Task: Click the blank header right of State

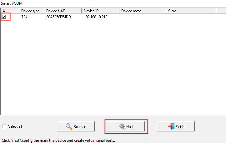Action: click(220, 11)
